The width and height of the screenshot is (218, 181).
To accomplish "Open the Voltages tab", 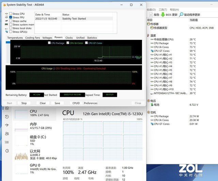I will [47, 38].
